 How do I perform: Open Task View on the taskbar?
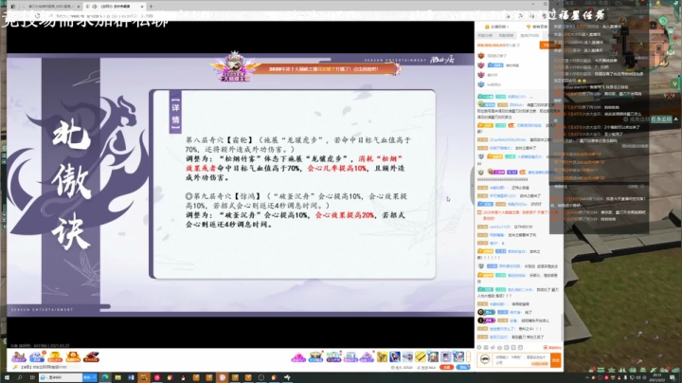32,377
